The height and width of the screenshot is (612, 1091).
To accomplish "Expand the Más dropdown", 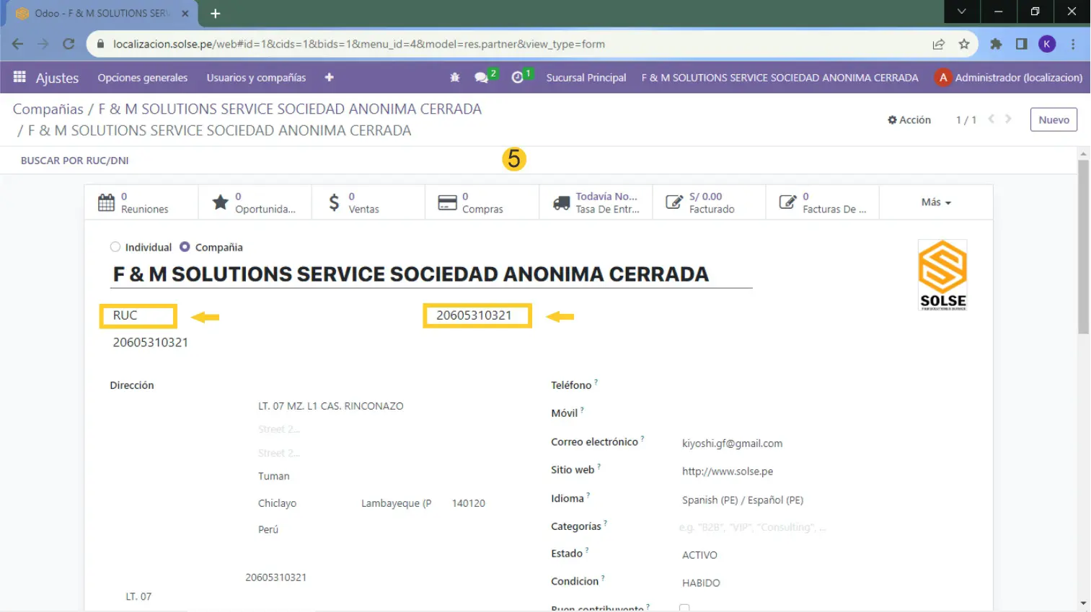I will (x=936, y=202).
